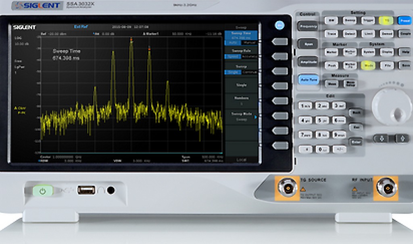Screen dimensions: 413x244
Task: Set Sweep Time to Manual
Action: (249, 42)
